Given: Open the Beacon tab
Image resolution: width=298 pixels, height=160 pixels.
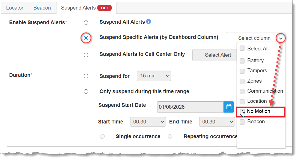Looking at the screenshot, I should (x=42, y=8).
